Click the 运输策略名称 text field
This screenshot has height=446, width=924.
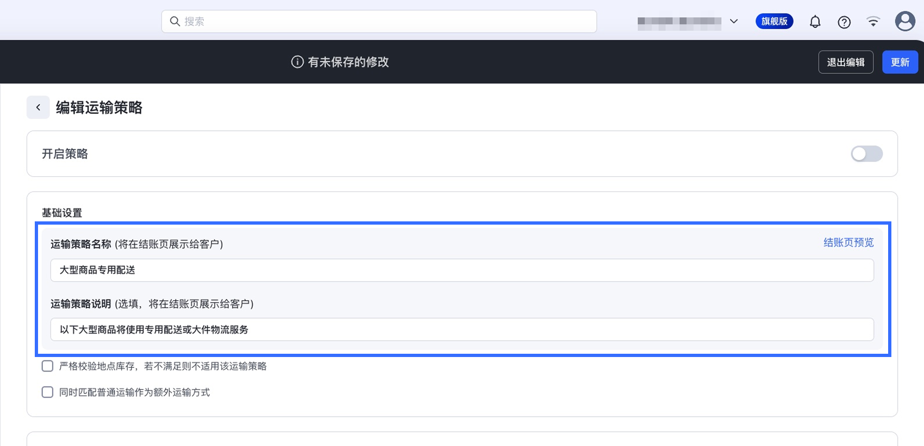pyautogui.click(x=462, y=270)
